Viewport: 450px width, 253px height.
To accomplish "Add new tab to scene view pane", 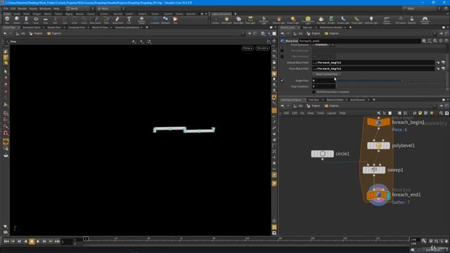I will click(147, 27).
